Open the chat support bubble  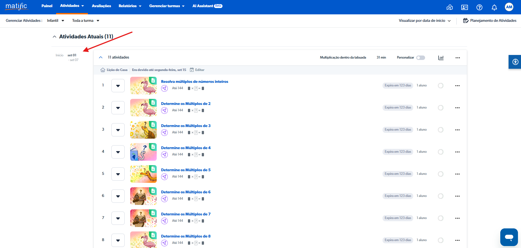point(509,237)
